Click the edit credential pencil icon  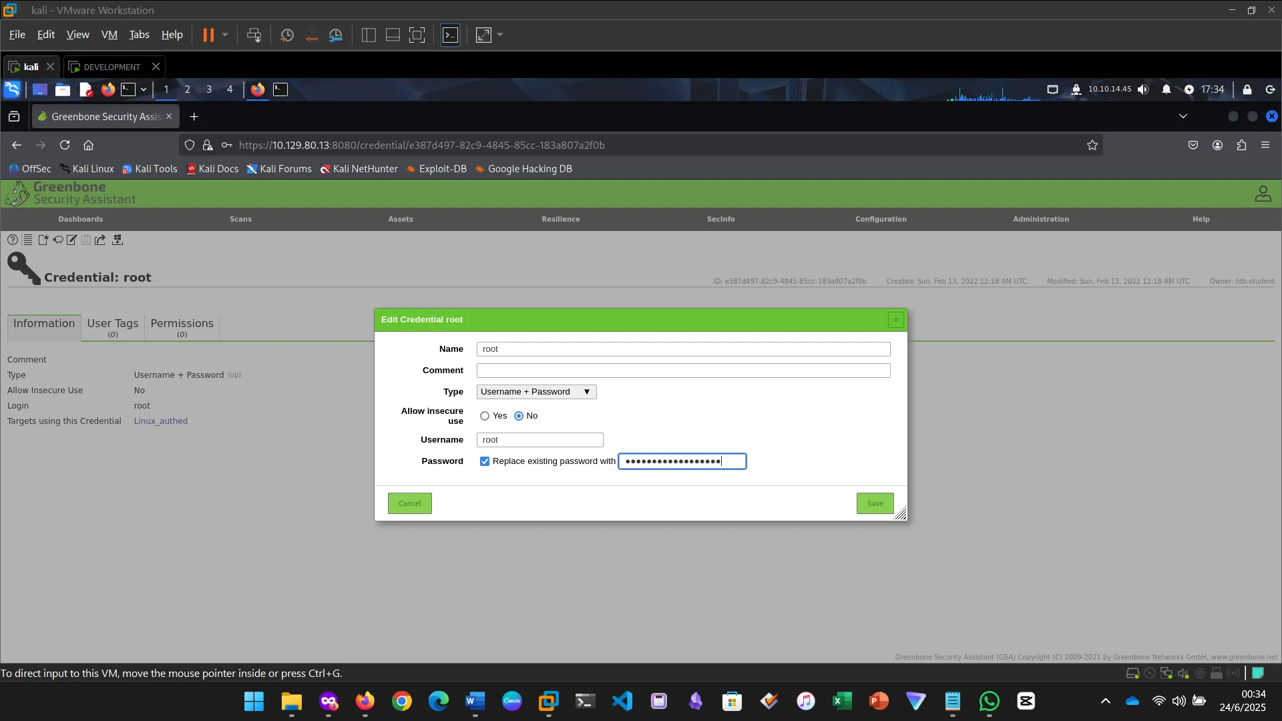[x=71, y=240]
